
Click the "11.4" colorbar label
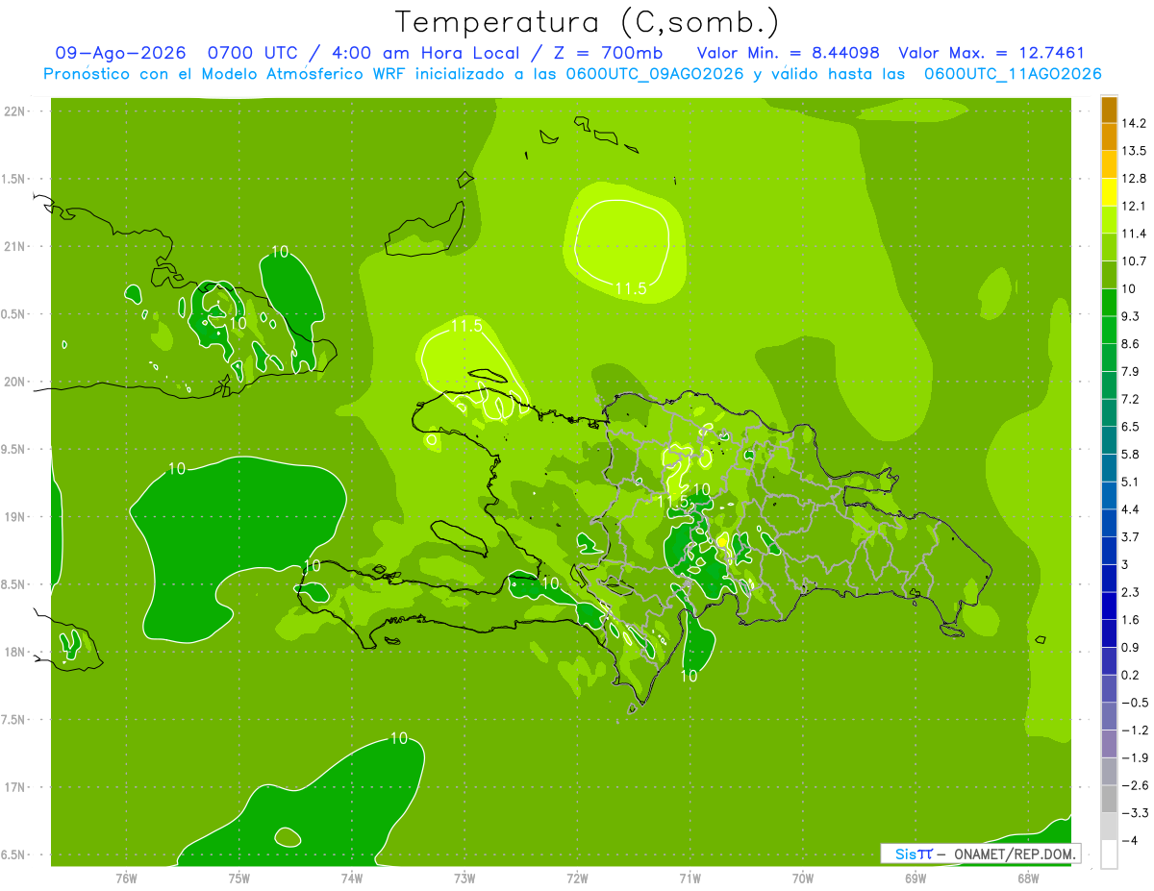click(x=1134, y=234)
